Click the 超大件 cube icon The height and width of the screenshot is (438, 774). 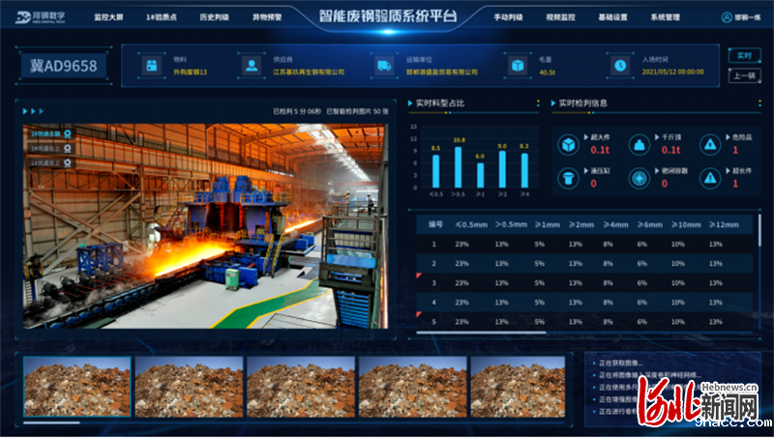point(568,145)
